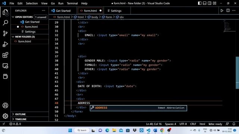
Task: Open the Extensions view
Action: click(x=5, y=55)
